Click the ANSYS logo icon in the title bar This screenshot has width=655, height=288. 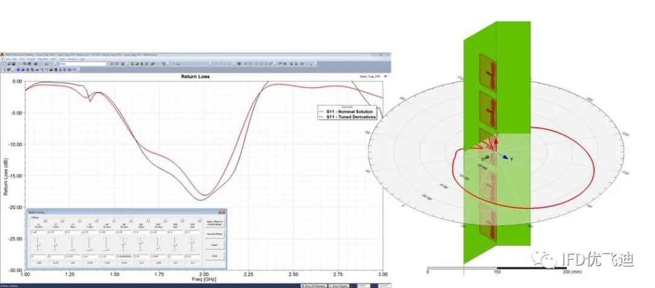pyautogui.click(x=2, y=54)
